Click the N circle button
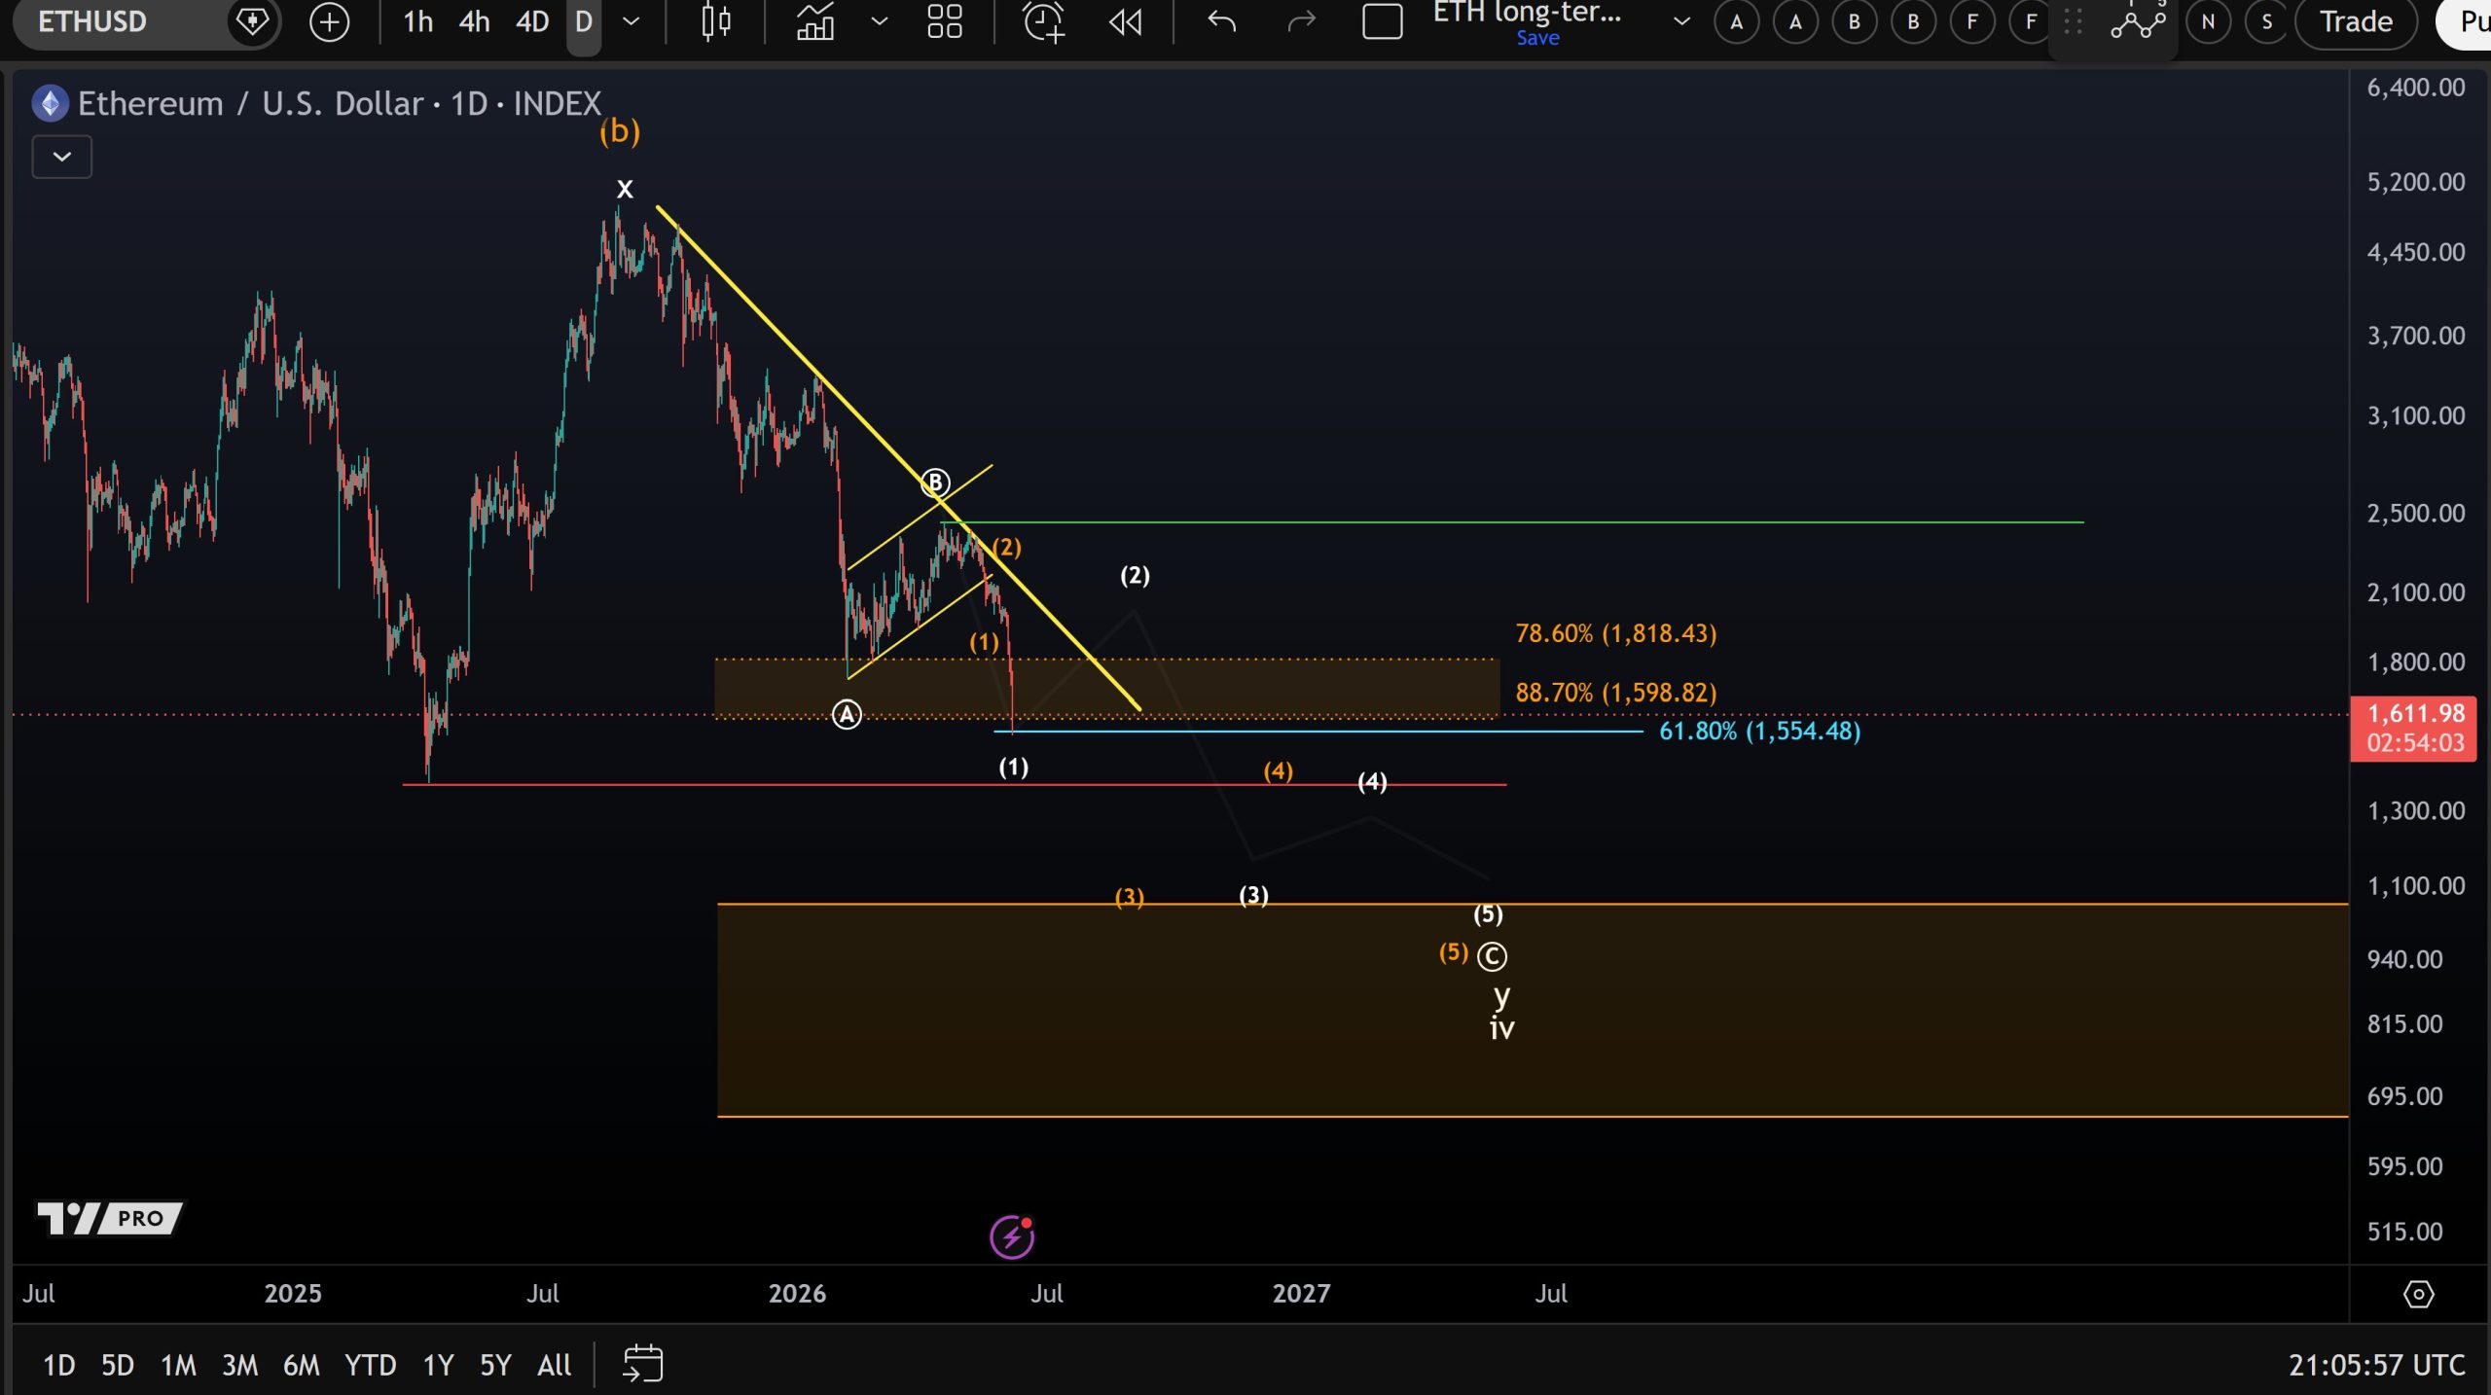 2208,21
